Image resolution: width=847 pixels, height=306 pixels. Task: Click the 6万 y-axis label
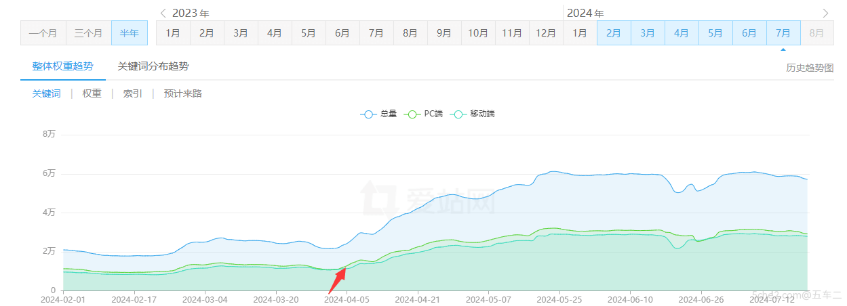coord(49,174)
